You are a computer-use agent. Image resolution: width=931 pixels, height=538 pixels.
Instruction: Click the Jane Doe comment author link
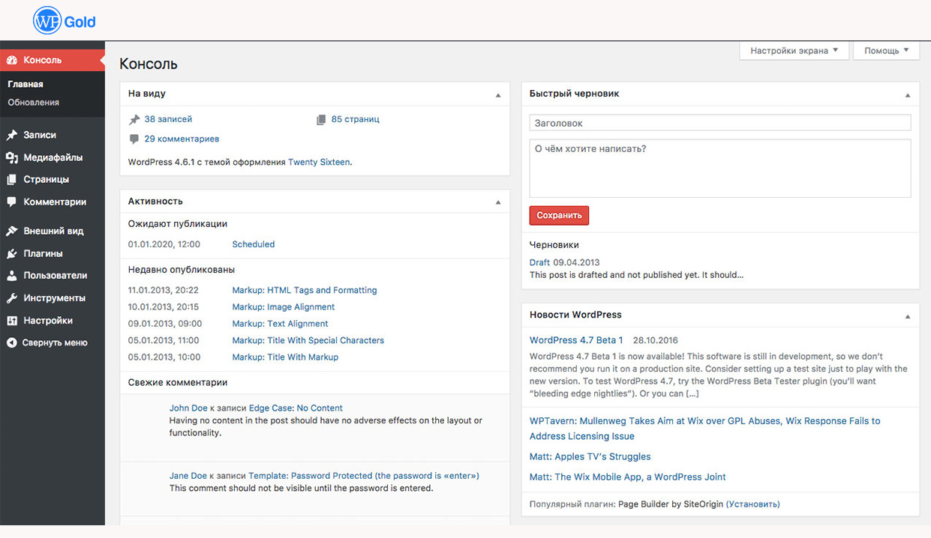(x=188, y=476)
